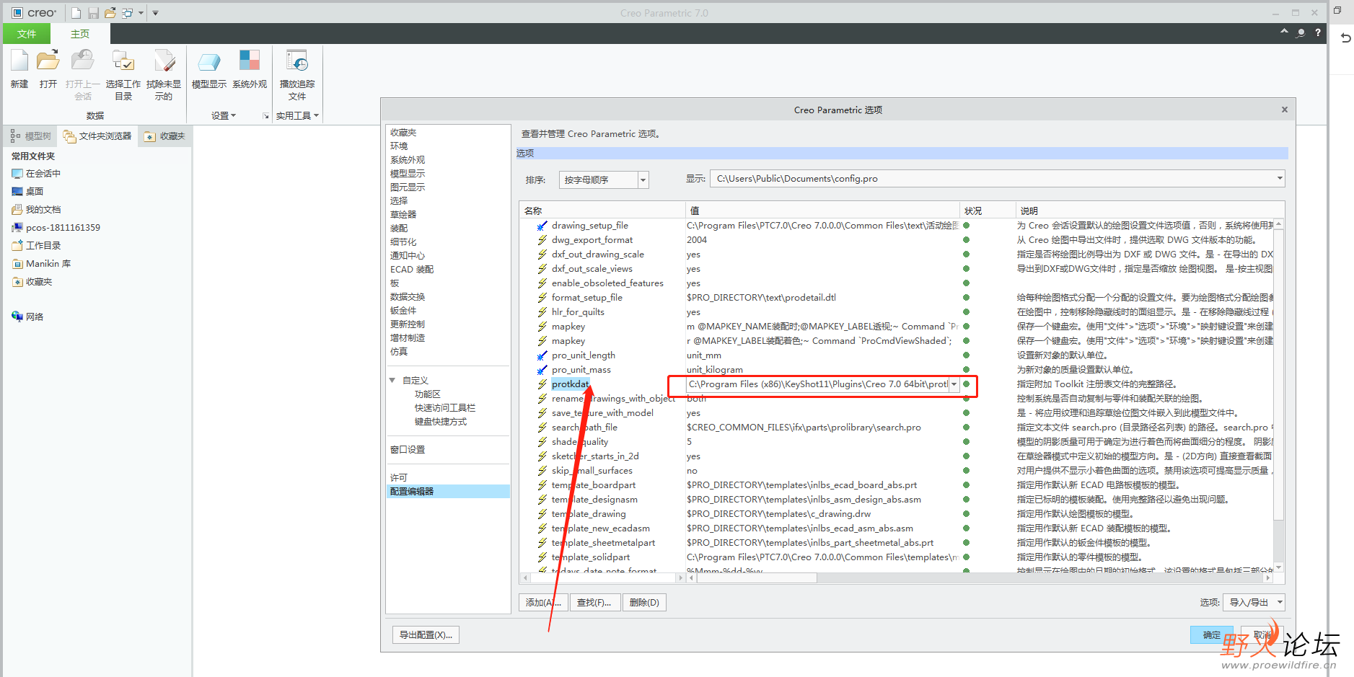Close the Creo Parametric 选项 dialog
This screenshot has height=677, width=1354.
click(1284, 110)
